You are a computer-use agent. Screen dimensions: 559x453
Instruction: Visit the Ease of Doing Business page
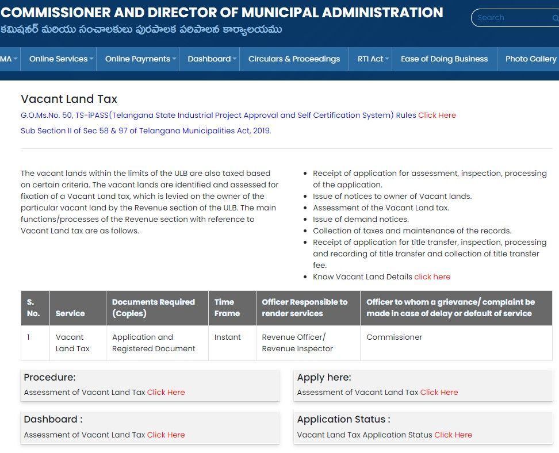pos(444,59)
